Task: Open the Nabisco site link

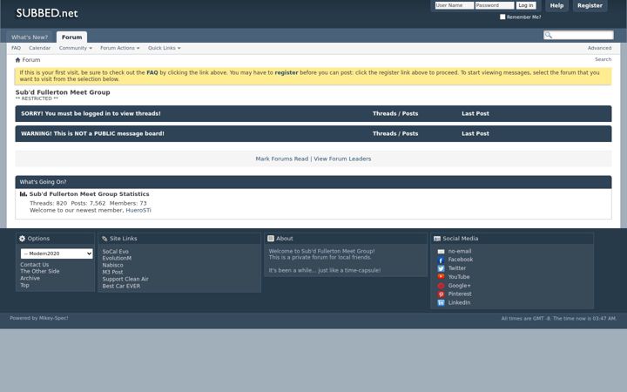Action: [x=112, y=265]
